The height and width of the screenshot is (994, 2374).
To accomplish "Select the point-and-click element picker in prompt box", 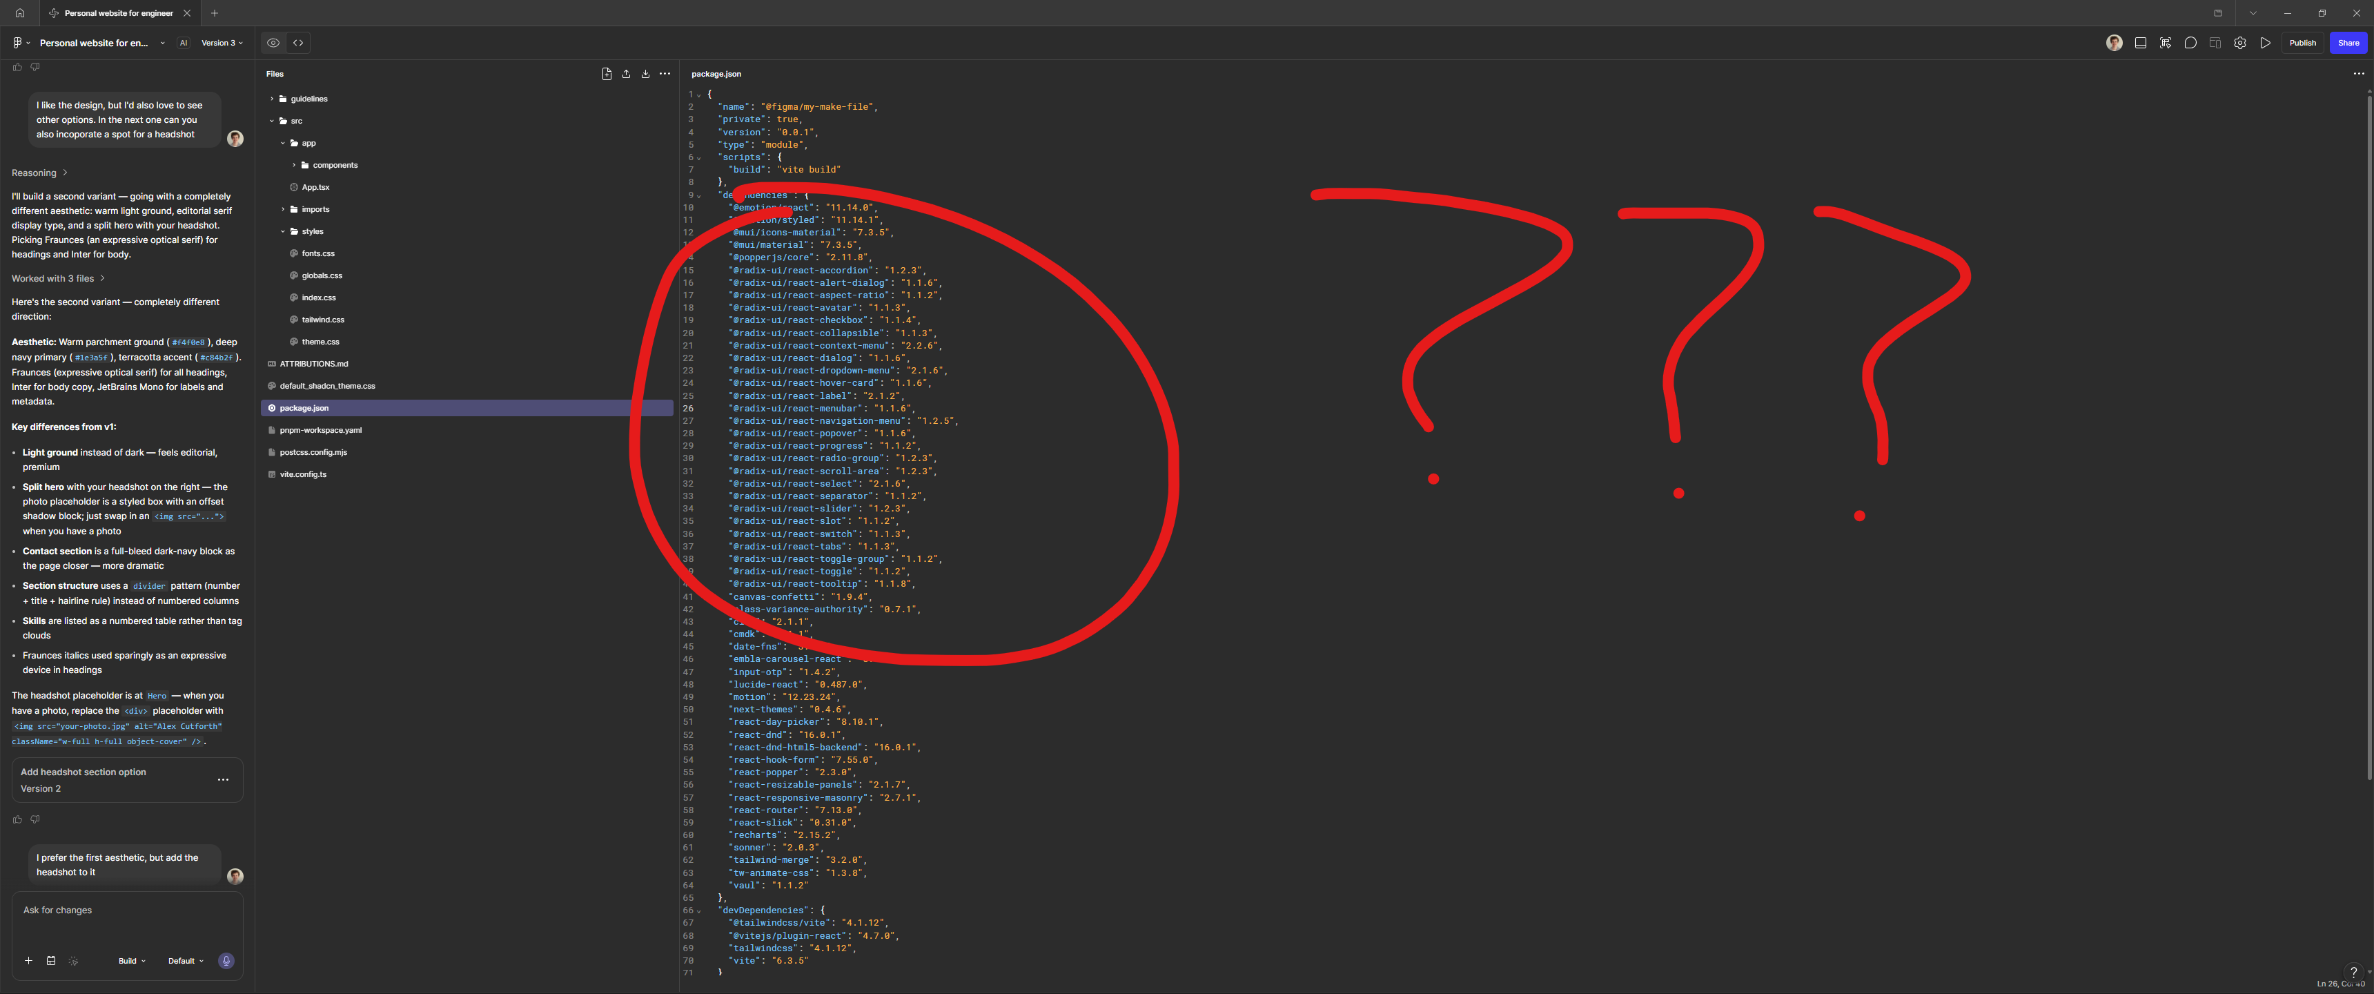I will tap(74, 961).
